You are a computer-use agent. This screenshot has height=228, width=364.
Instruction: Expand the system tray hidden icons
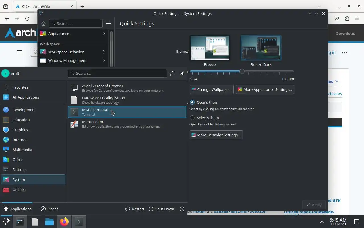pos(322,222)
